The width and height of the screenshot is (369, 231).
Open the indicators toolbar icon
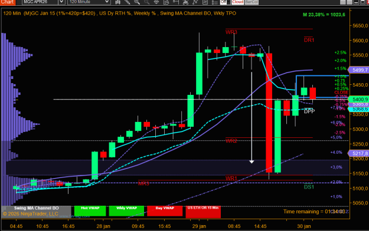pos(185,2)
